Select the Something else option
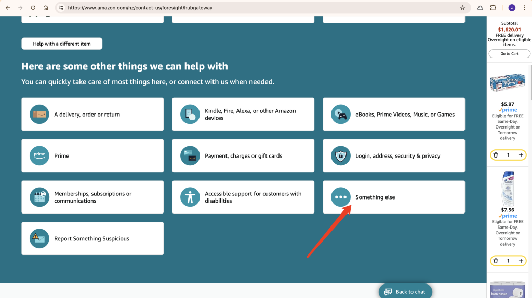 (x=394, y=197)
